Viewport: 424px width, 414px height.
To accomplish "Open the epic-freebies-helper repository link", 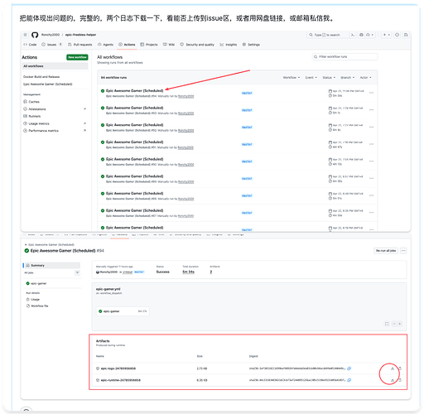I will (x=80, y=35).
